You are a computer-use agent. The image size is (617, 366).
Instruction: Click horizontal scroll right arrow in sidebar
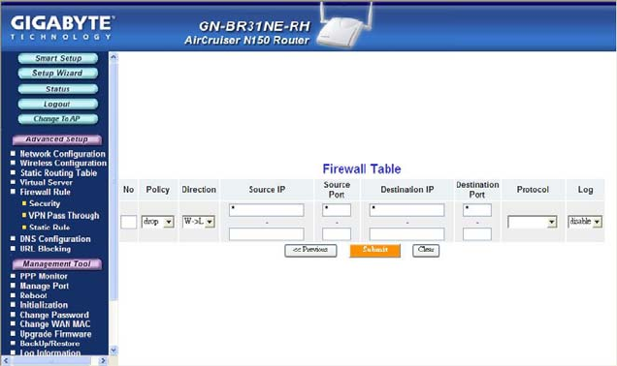pos(103,360)
